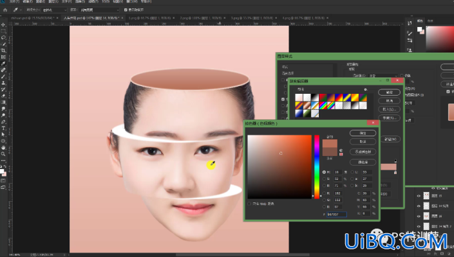This screenshot has width=454, height=257.
Task: Choose the black-to-white gradient preset
Action: pyautogui.click(x=315, y=97)
